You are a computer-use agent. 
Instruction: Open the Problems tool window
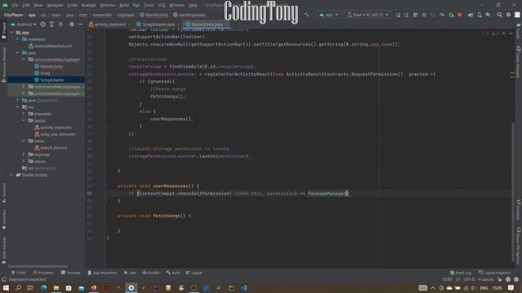point(43,273)
